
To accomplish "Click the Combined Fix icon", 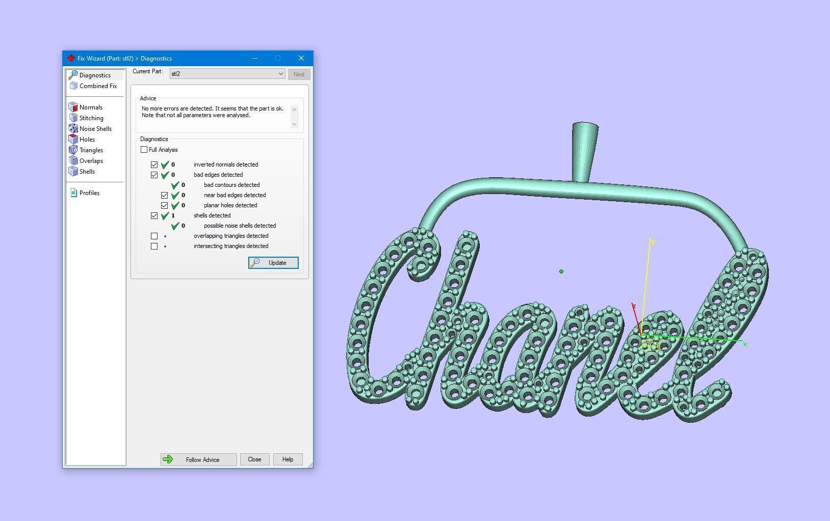I will pyautogui.click(x=73, y=86).
